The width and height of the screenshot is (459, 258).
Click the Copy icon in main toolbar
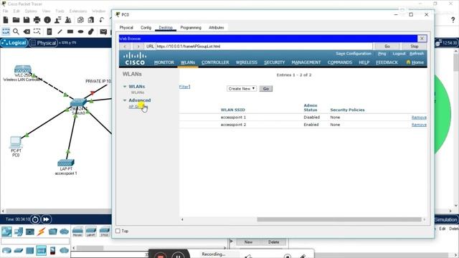(80, 20)
